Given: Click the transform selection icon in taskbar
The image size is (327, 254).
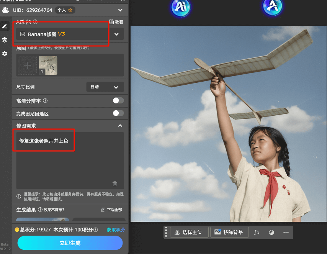Looking at the screenshot, I should [x=257, y=232].
